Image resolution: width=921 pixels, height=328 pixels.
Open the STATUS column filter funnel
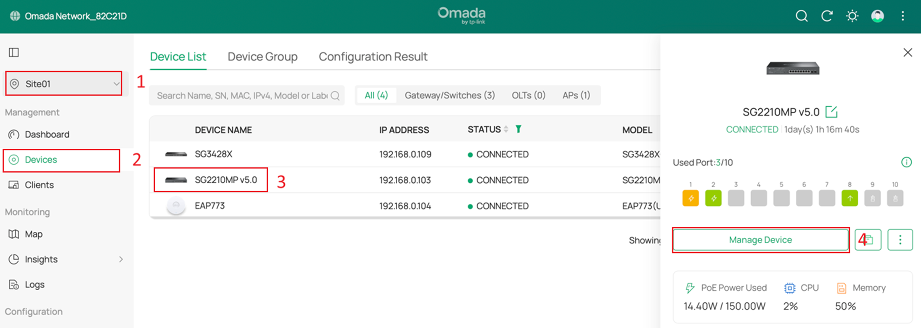[519, 129]
